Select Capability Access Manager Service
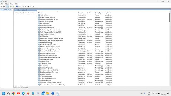171x96 pixels. click(50, 57)
